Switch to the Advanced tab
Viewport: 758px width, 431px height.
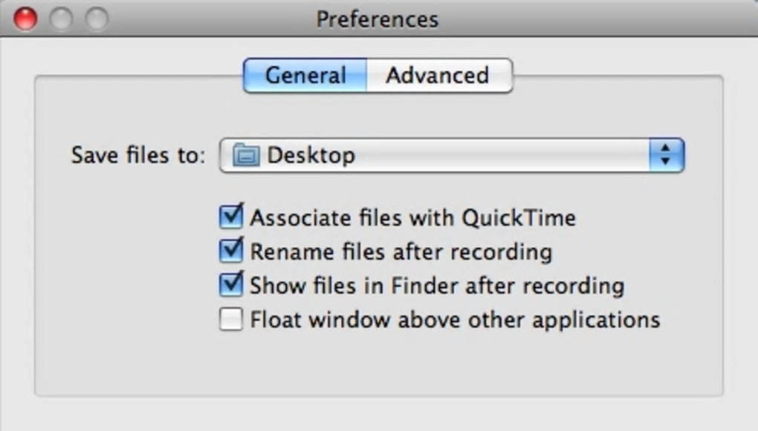pos(437,76)
